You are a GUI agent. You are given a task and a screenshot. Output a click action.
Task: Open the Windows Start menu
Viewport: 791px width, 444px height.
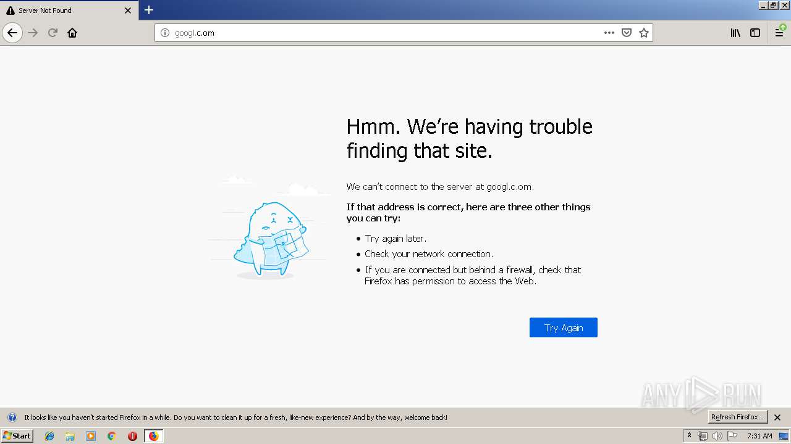point(17,435)
